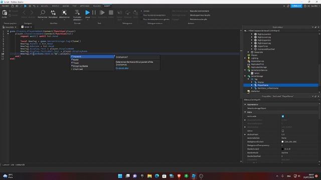Click the Formater sélection icon
The width and height of the screenshot is (321, 180).
(x=77, y=12)
